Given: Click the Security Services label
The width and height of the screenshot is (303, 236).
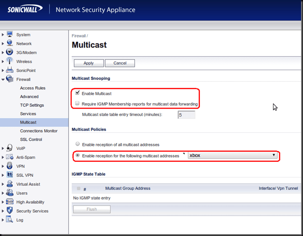Looking at the screenshot, I should [x=32, y=211].
